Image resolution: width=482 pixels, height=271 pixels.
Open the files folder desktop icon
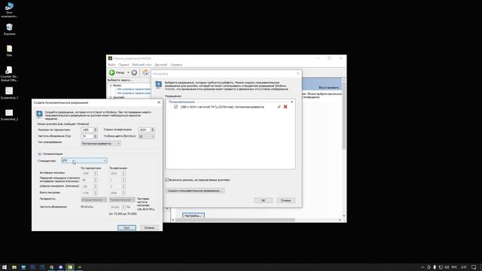coord(9,50)
